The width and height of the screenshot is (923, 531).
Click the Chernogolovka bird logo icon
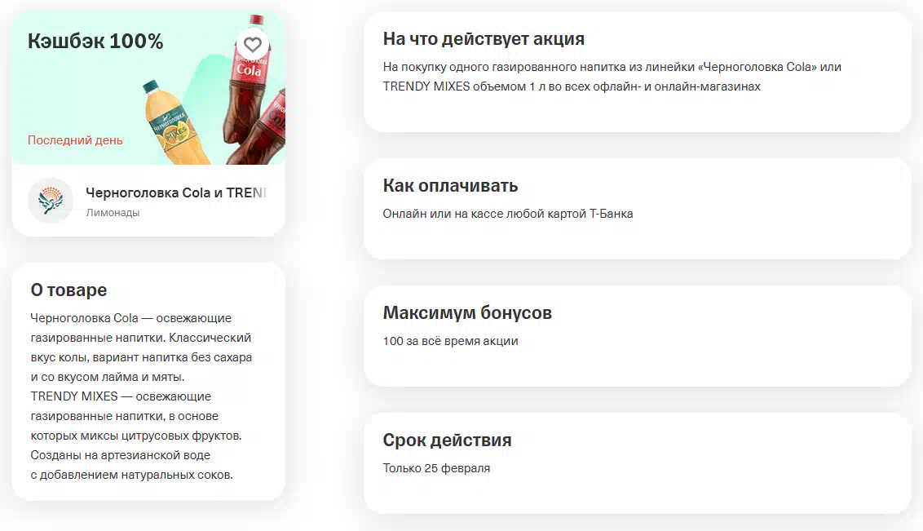(x=51, y=201)
